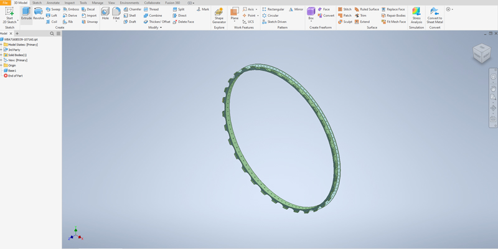
Task: Open the Shape Generator
Action: [219, 16]
